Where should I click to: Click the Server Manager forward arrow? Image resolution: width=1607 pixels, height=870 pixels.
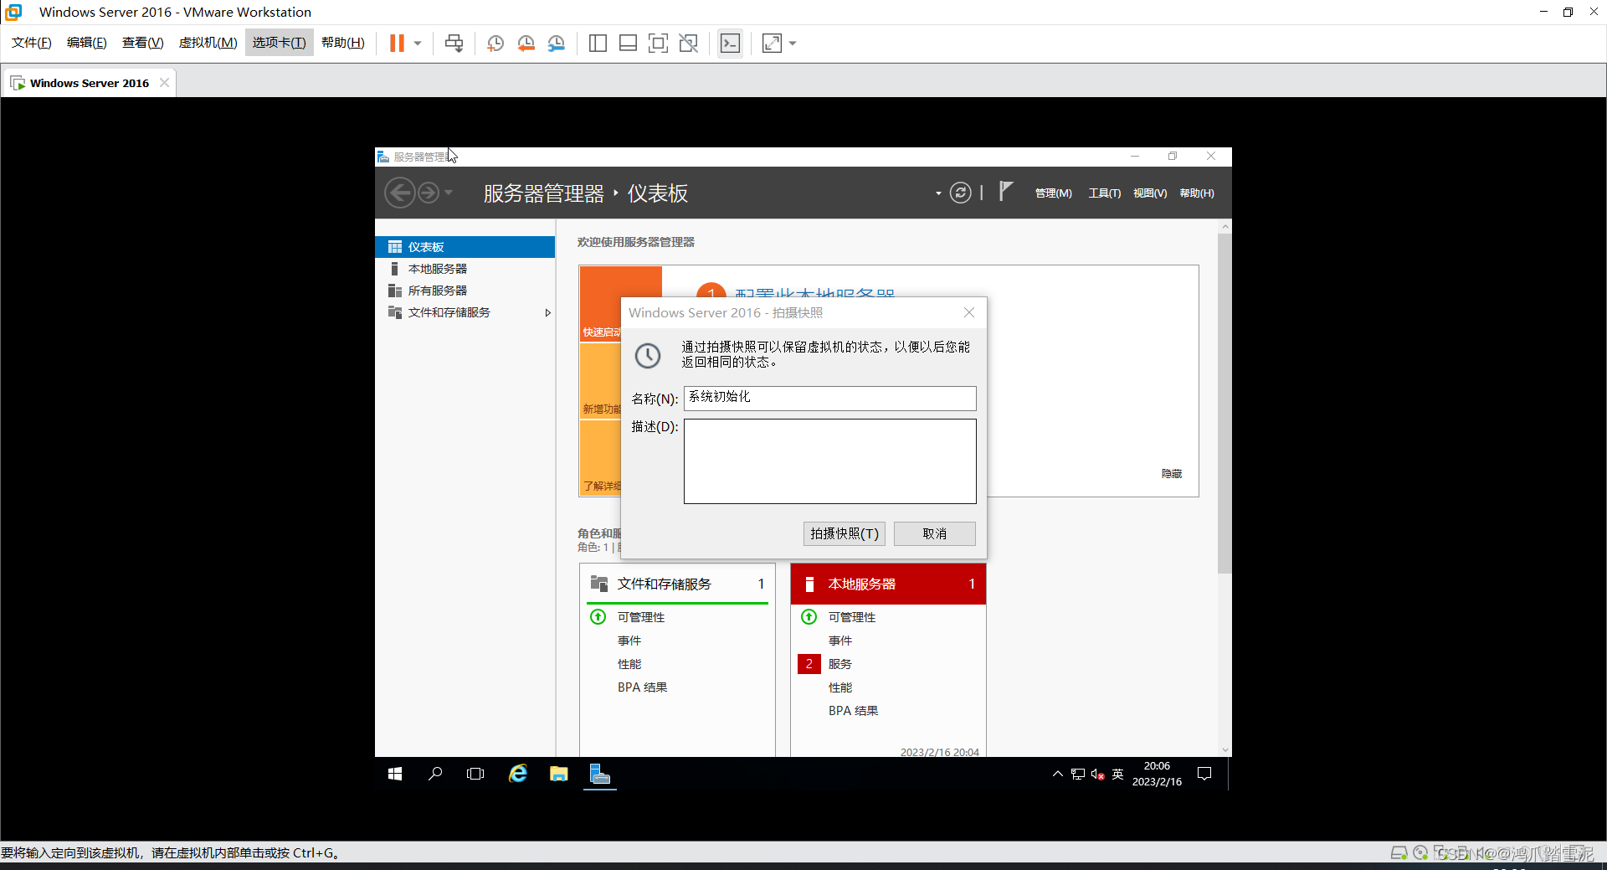coord(428,193)
